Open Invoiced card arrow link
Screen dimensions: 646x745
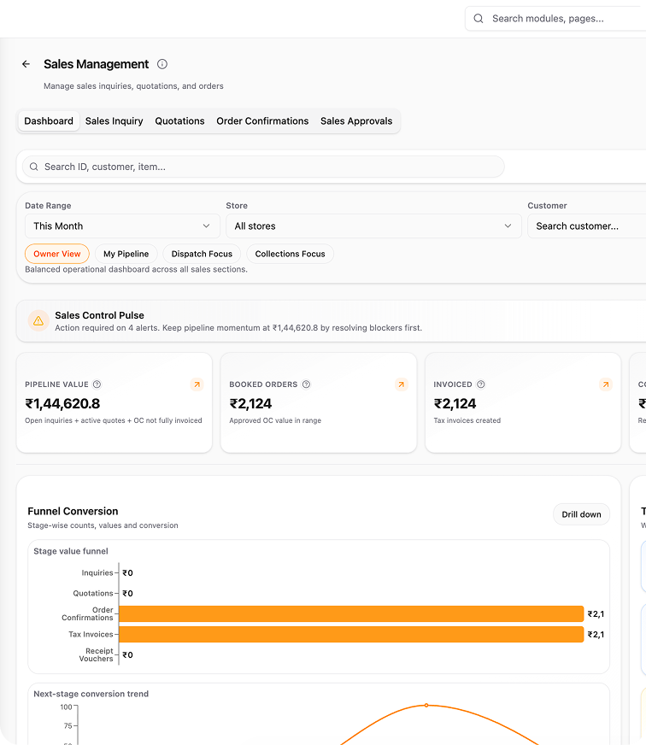[x=606, y=384]
